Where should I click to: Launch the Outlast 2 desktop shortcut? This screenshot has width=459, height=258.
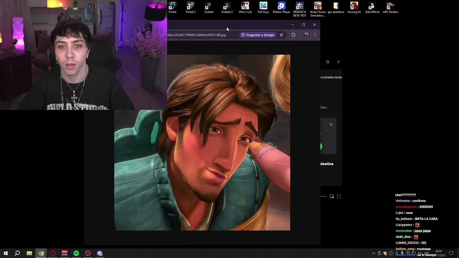click(227, 8)
